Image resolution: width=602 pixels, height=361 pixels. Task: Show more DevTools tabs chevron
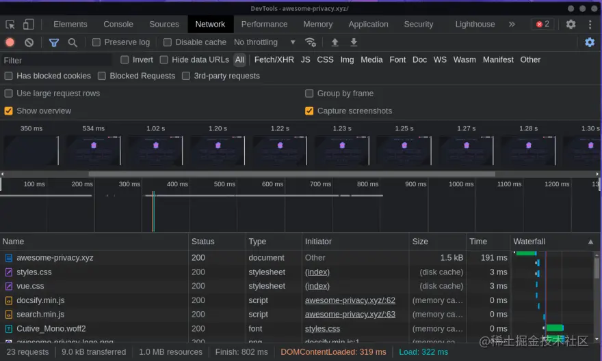(512, 24)
